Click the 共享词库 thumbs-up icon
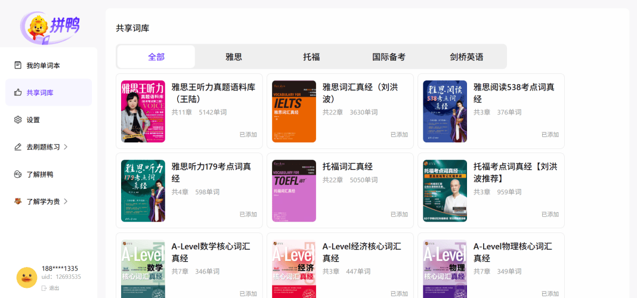The image size is (637, 298). coord(18,92)
